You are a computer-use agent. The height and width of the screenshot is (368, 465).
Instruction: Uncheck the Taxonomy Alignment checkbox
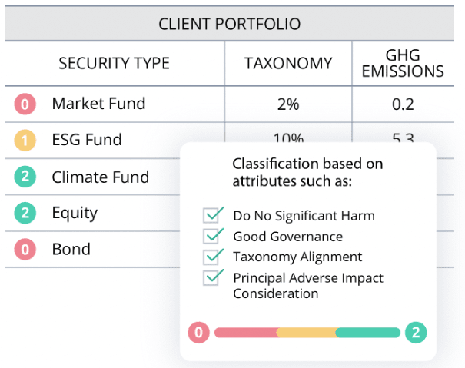(213, 257)
